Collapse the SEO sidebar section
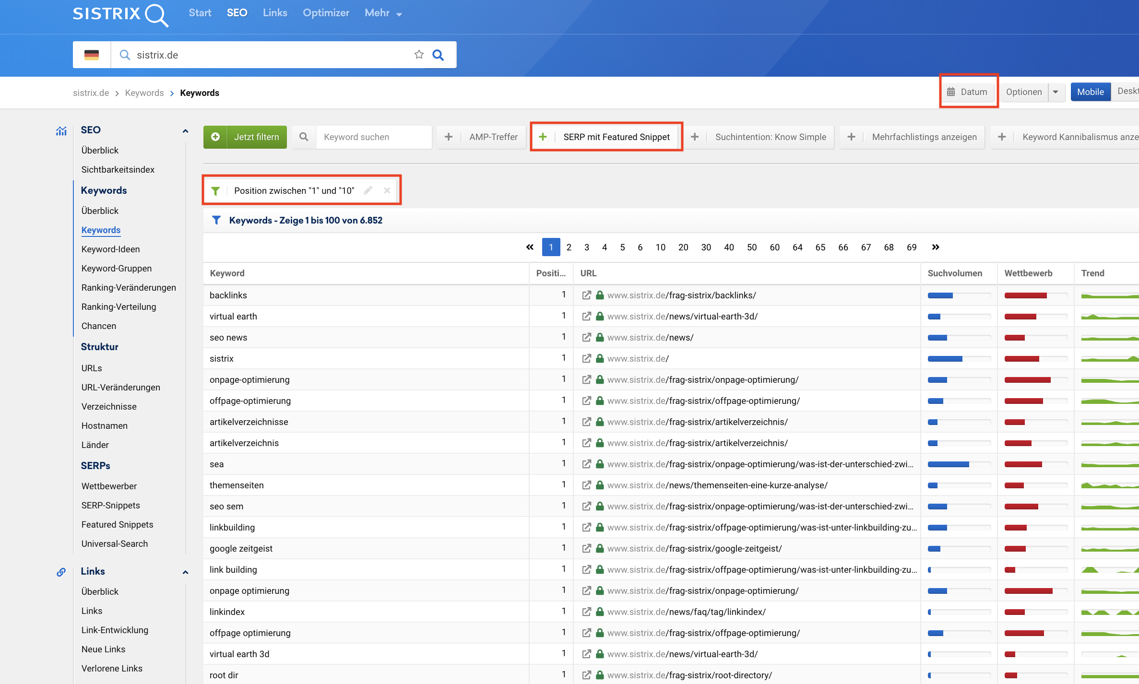The width and height of the screenshot is (1139, 684). 185,130
